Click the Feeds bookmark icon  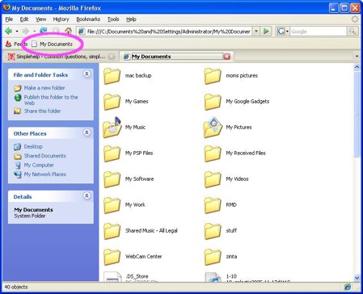tap(9, 44)
